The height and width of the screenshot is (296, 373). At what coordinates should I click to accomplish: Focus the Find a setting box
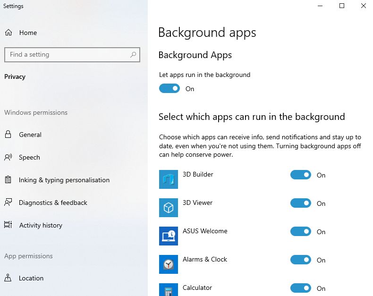click(x=72, y=55)
